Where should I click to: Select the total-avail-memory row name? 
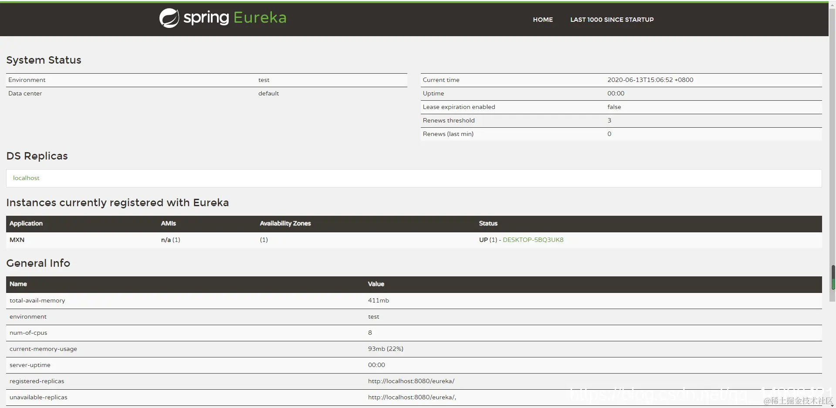pyautogui.click(x=37, y=300)
